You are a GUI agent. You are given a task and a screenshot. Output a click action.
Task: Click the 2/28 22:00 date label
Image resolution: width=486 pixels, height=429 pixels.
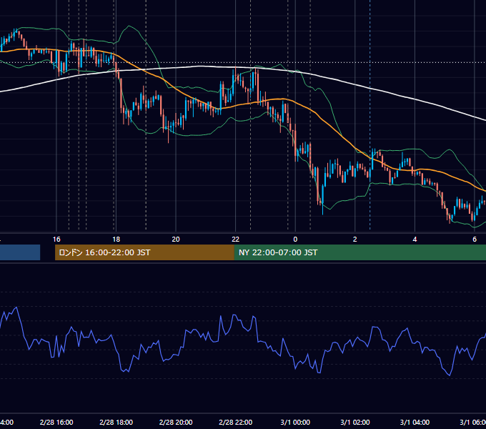[236, 422]
